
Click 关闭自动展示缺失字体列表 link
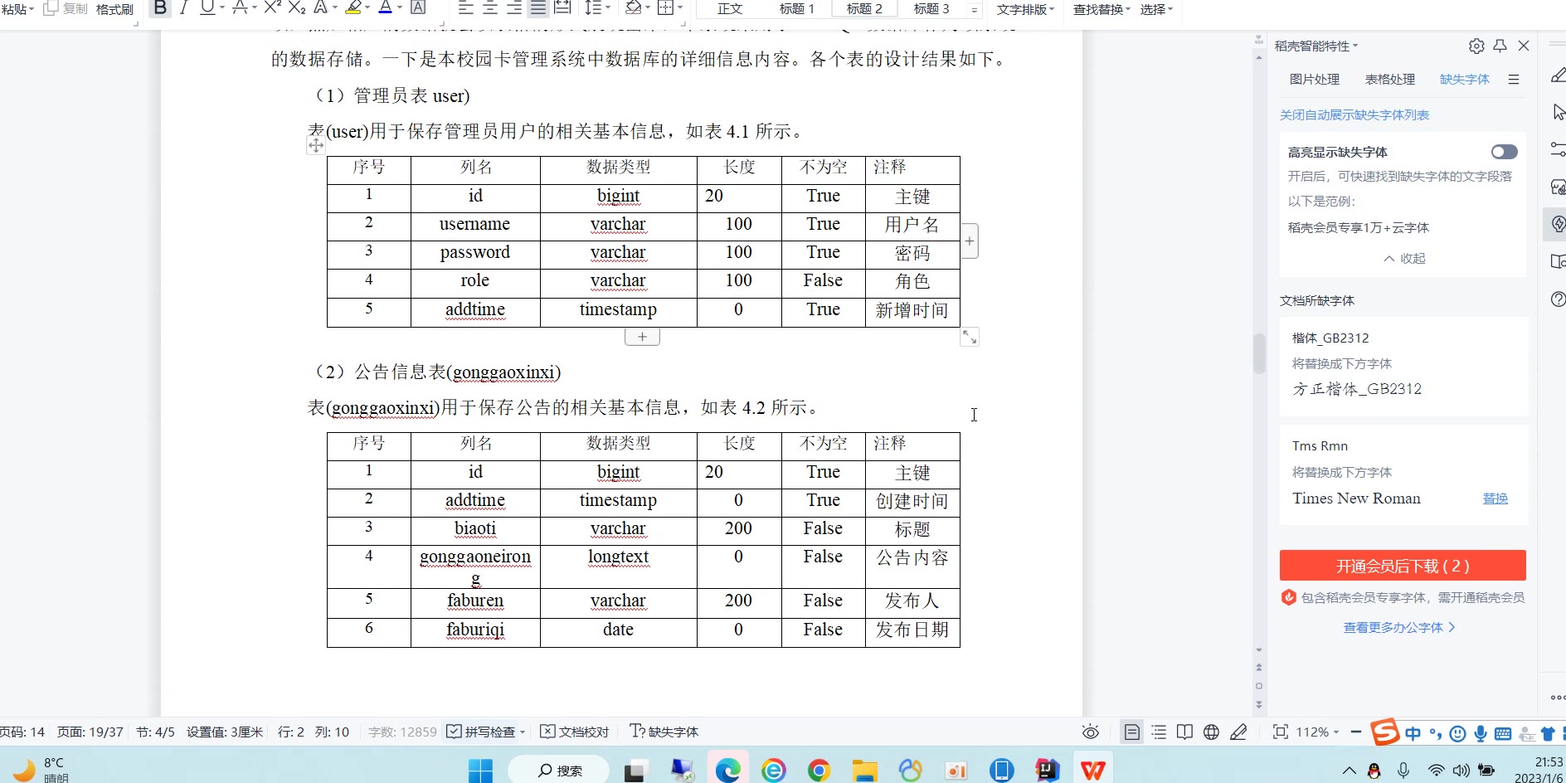pos(1354,115)
